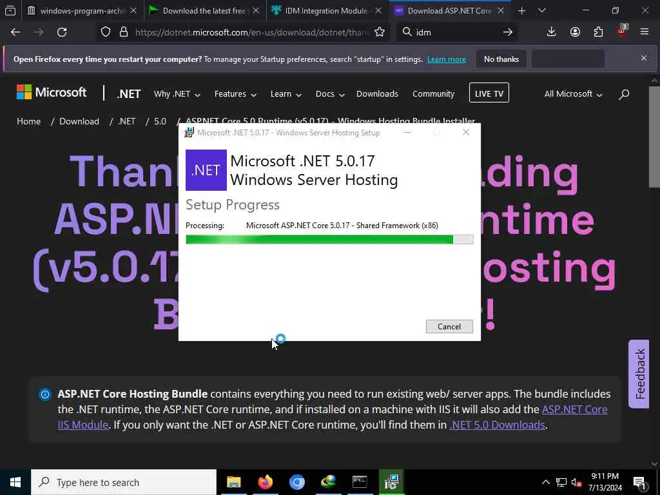Click the Windows taskbar search box
This screenshot has width=660, height=495.
(124, 482)
